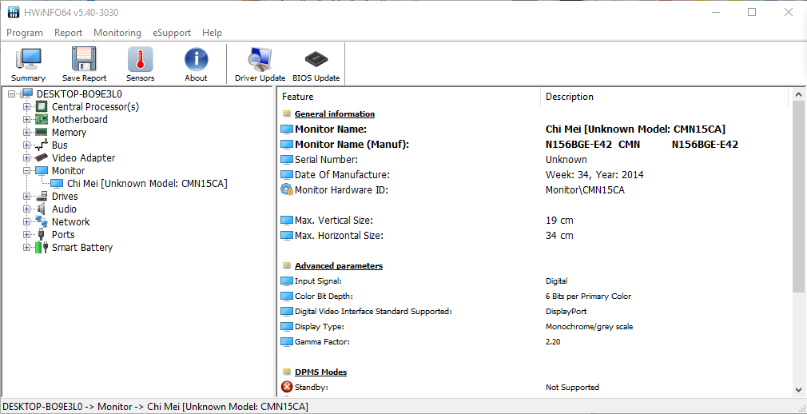
Task: Click the Motherboard tree icon
Action: [x=42, y=119]
